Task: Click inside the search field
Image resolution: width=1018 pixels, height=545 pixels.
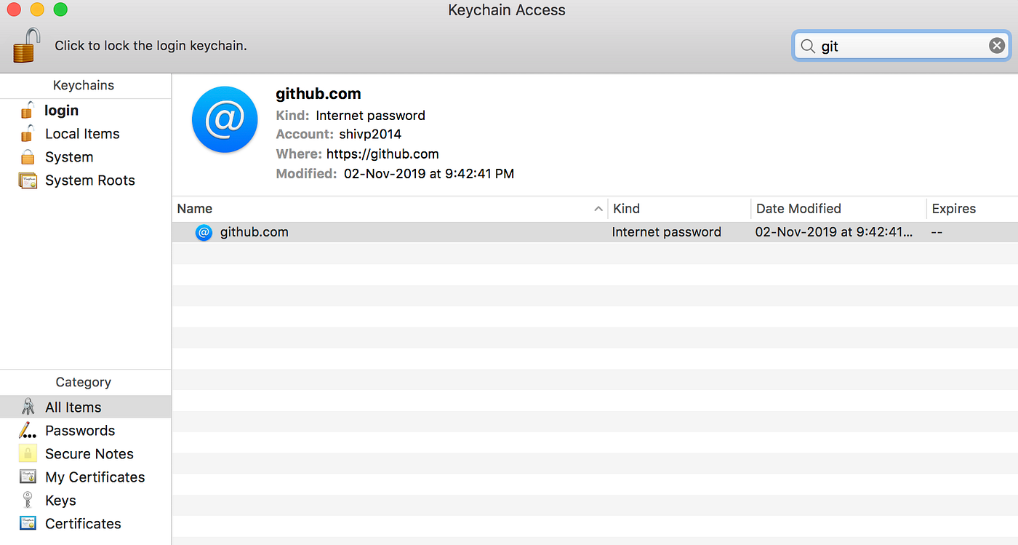Action: (x=902, y=46)
